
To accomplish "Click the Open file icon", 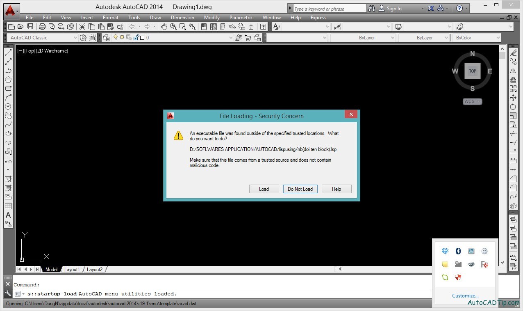I will 21,27.
